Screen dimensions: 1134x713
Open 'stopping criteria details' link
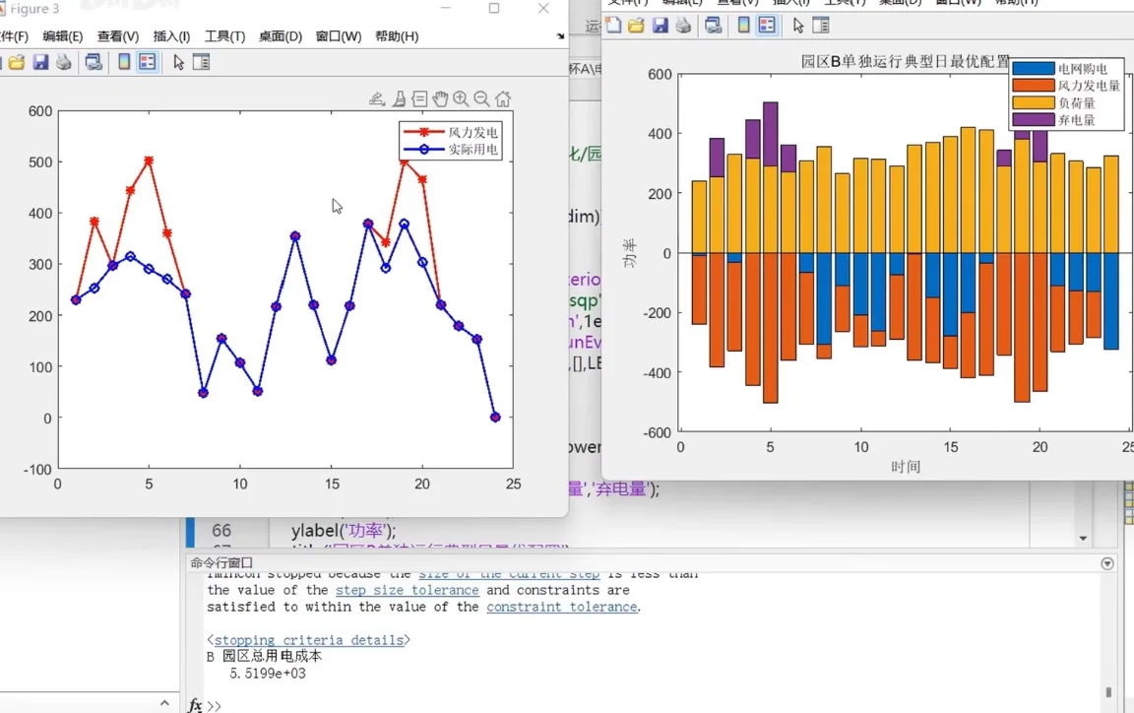(309, 640)
